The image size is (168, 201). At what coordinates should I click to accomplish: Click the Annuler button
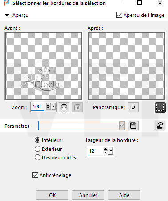click(88, 195)
